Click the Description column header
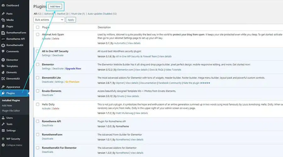The image size is (283, 157). tap(104, 27)
